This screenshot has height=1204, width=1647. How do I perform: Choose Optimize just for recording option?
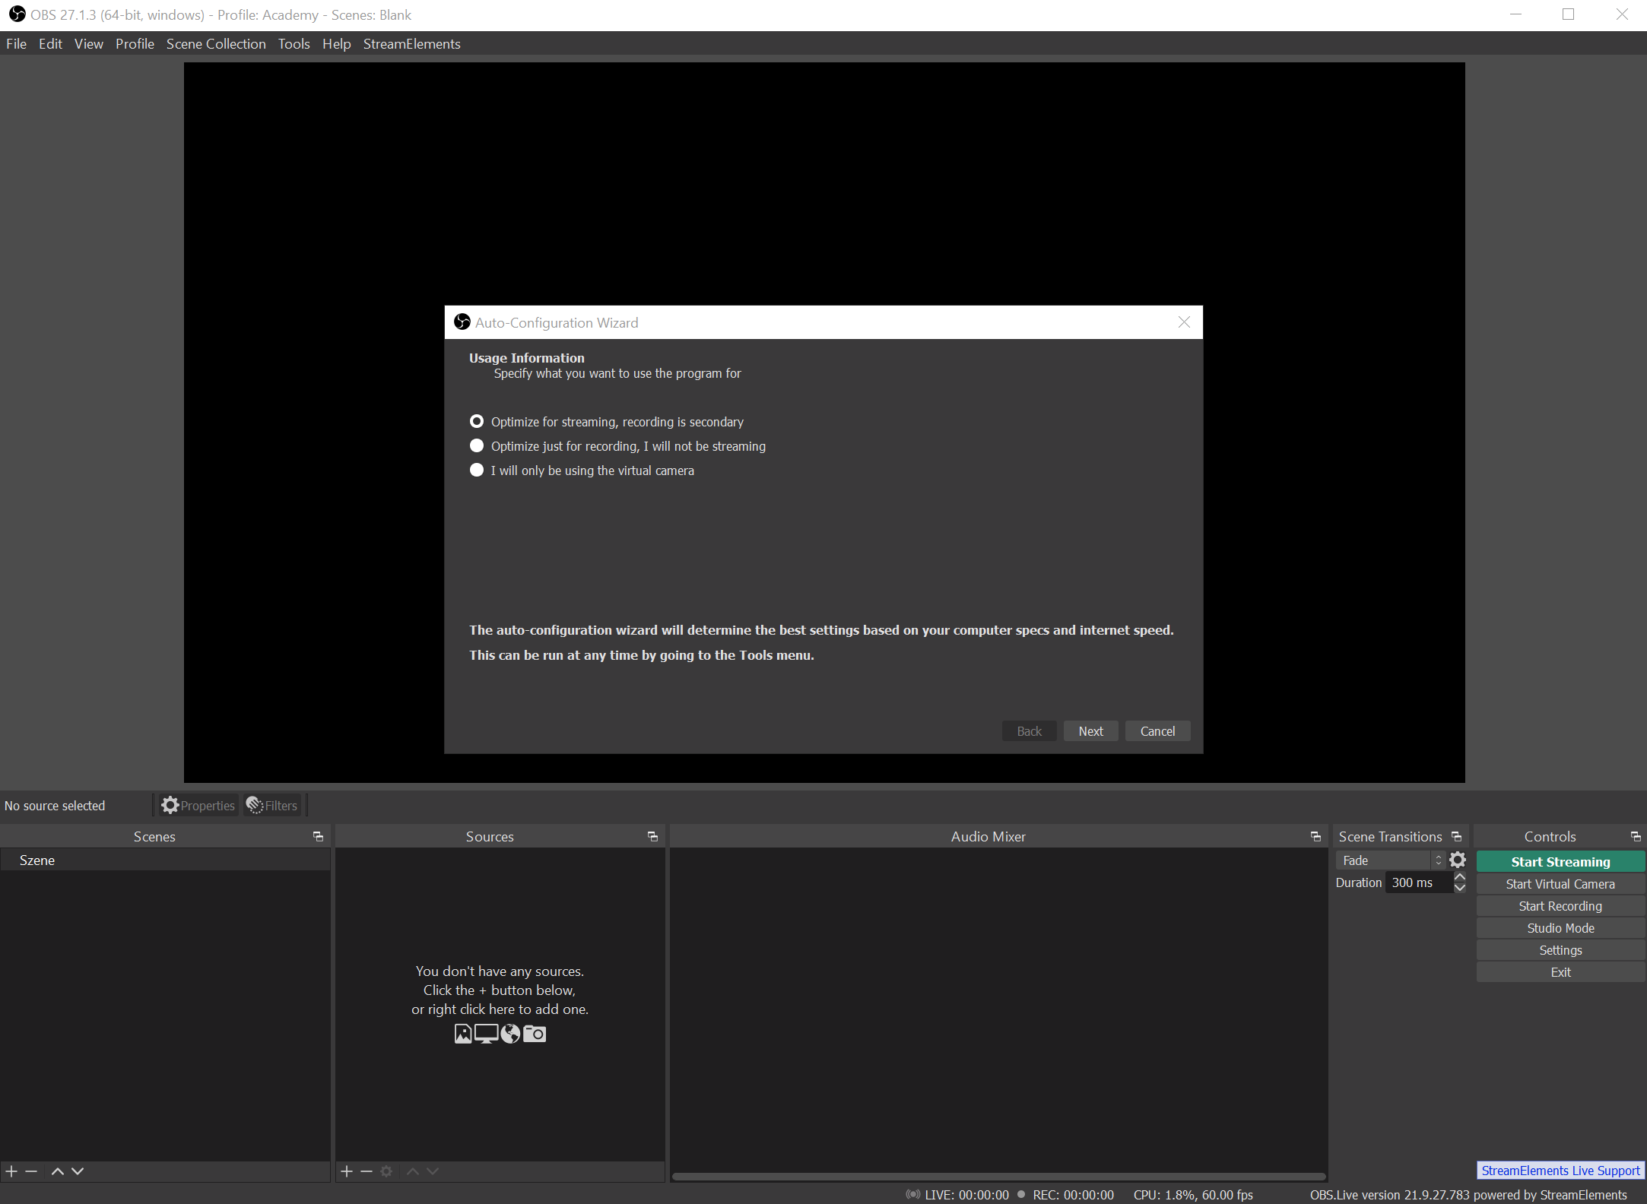pyautogui.click(x=477, y=445)
